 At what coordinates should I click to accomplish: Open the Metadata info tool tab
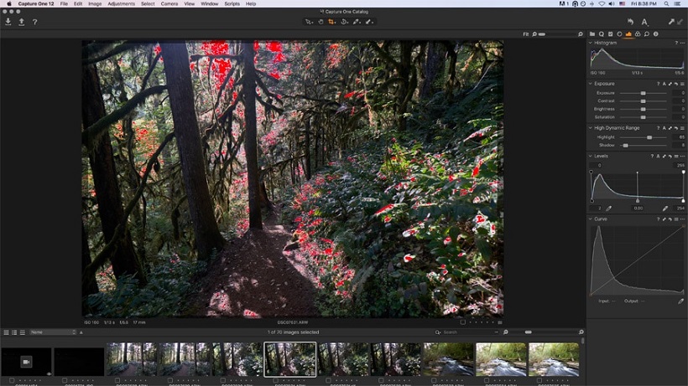pos(655,33)
